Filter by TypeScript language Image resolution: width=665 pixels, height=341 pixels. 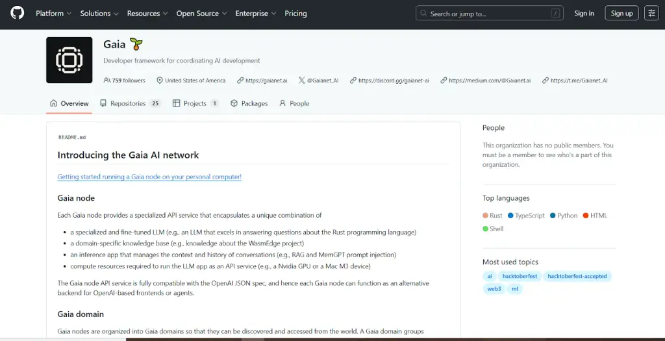click(x=530, y=216)
